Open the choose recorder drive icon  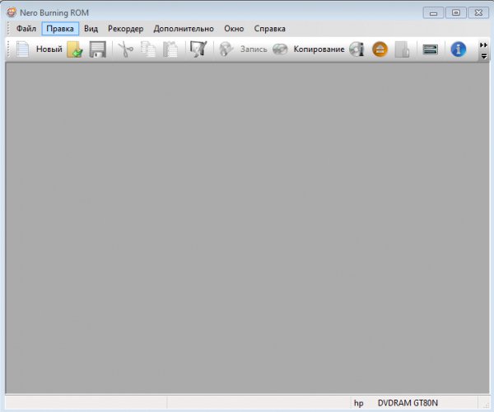(431, 49)
